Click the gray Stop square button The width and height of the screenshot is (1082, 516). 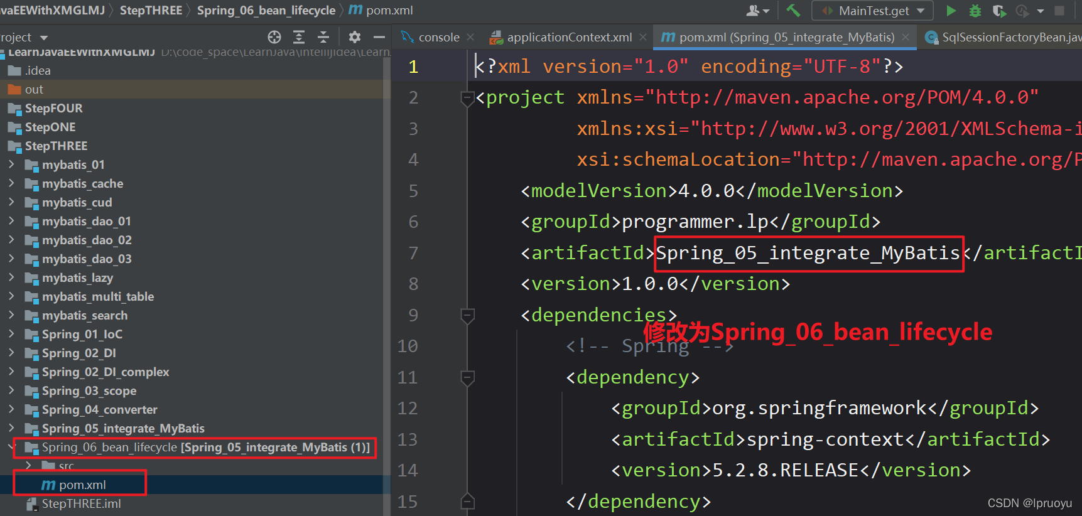coord(1060,11)
